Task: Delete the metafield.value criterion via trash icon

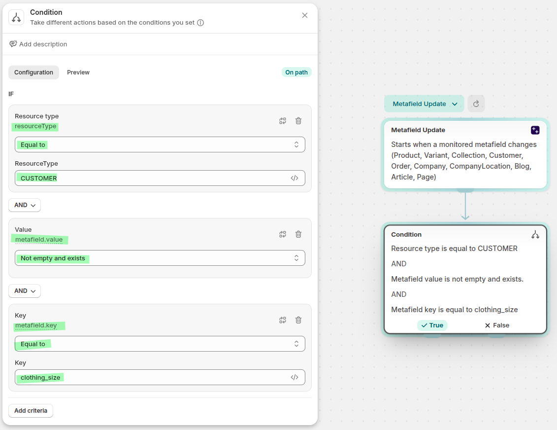Action: pos(298,234)
